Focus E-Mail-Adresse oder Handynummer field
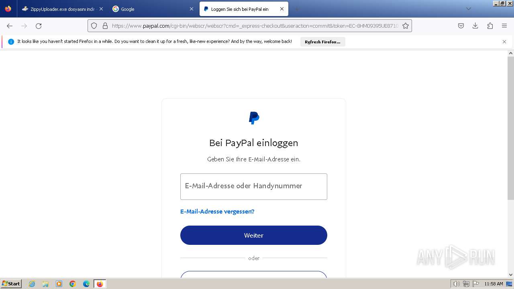This screenshot has width=514, height=289. pyautogui.click(x=254, y=187)
